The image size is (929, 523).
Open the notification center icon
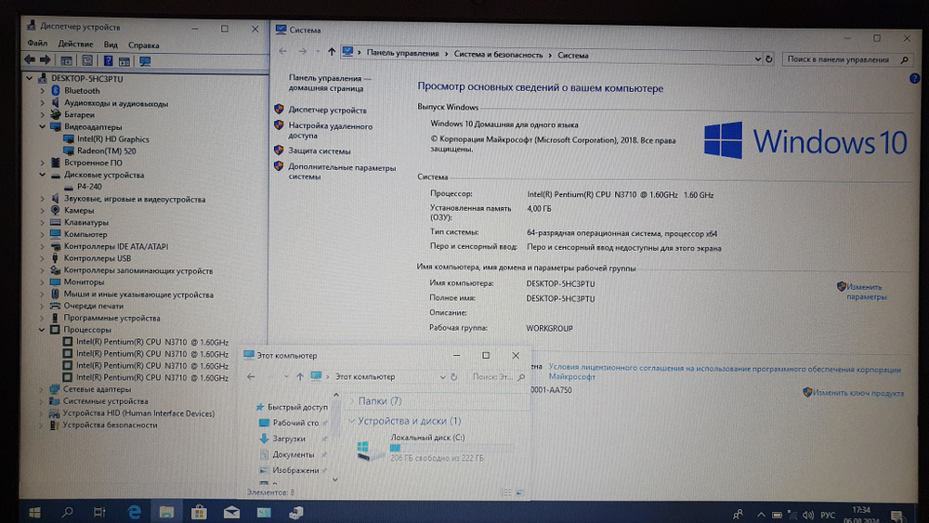(896, 516)
